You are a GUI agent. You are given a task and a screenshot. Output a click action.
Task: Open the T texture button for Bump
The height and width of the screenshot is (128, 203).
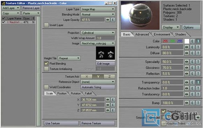point(198,103)
